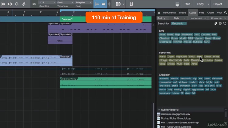Select the acoustic character tag

click(164, 79)
